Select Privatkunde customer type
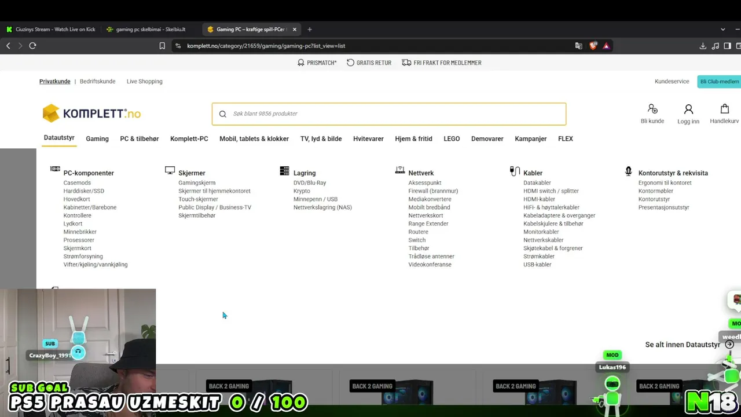The width and height of the screenshot is (741, 417). click(x=55, y=82)
